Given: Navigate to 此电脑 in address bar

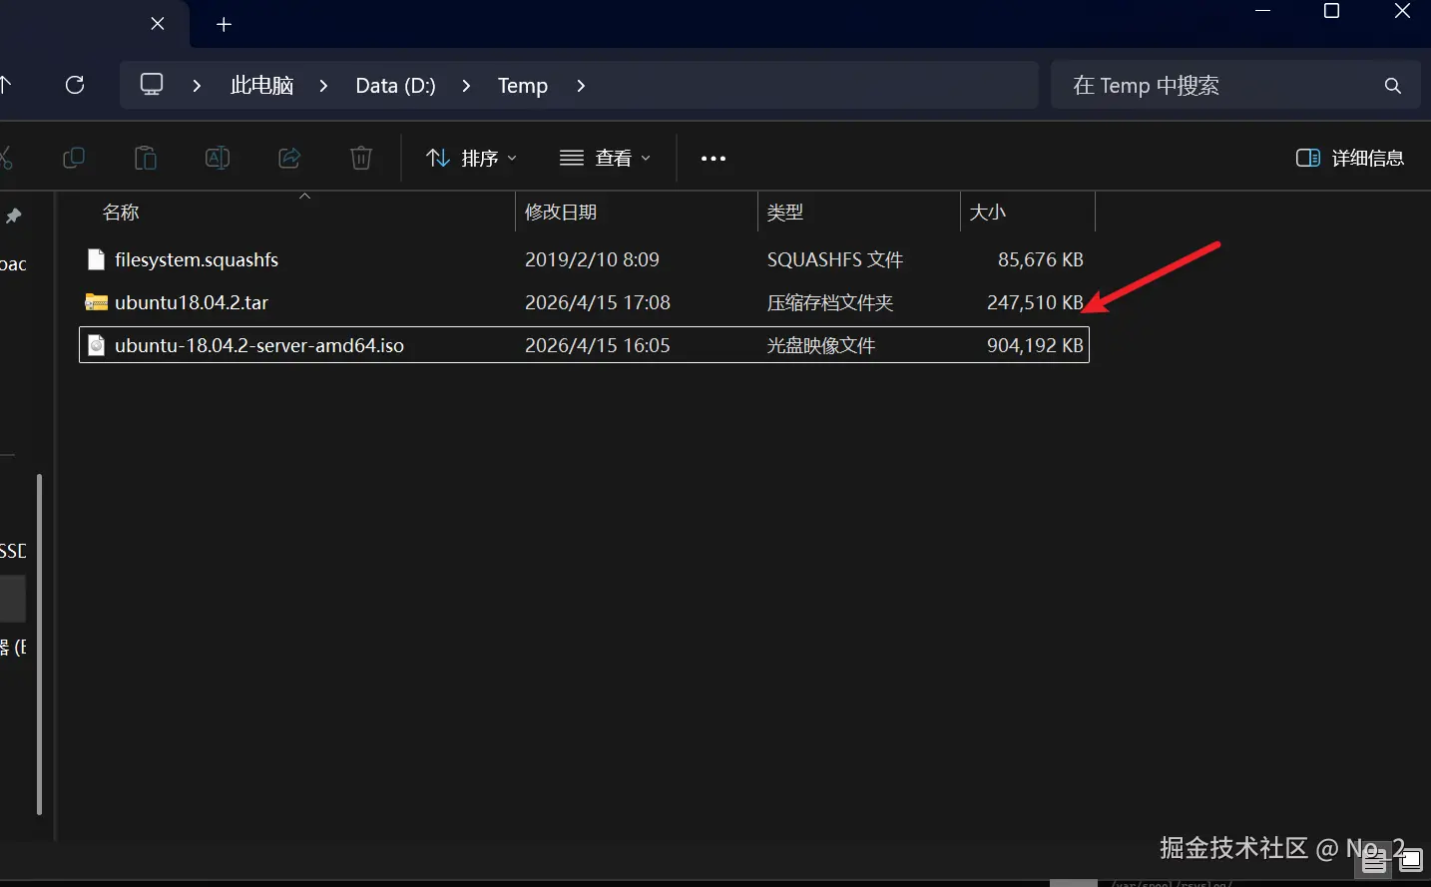Looking at the screenshot, I should (x=261, y=86).
